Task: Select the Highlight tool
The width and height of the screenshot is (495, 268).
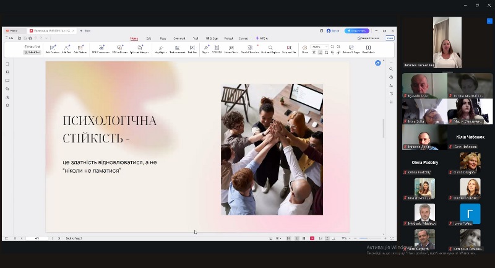Action: pyautogui.click(x=161, y=49)
